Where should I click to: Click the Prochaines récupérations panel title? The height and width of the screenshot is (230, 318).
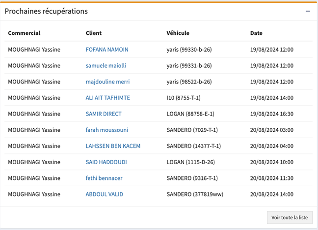46,11
